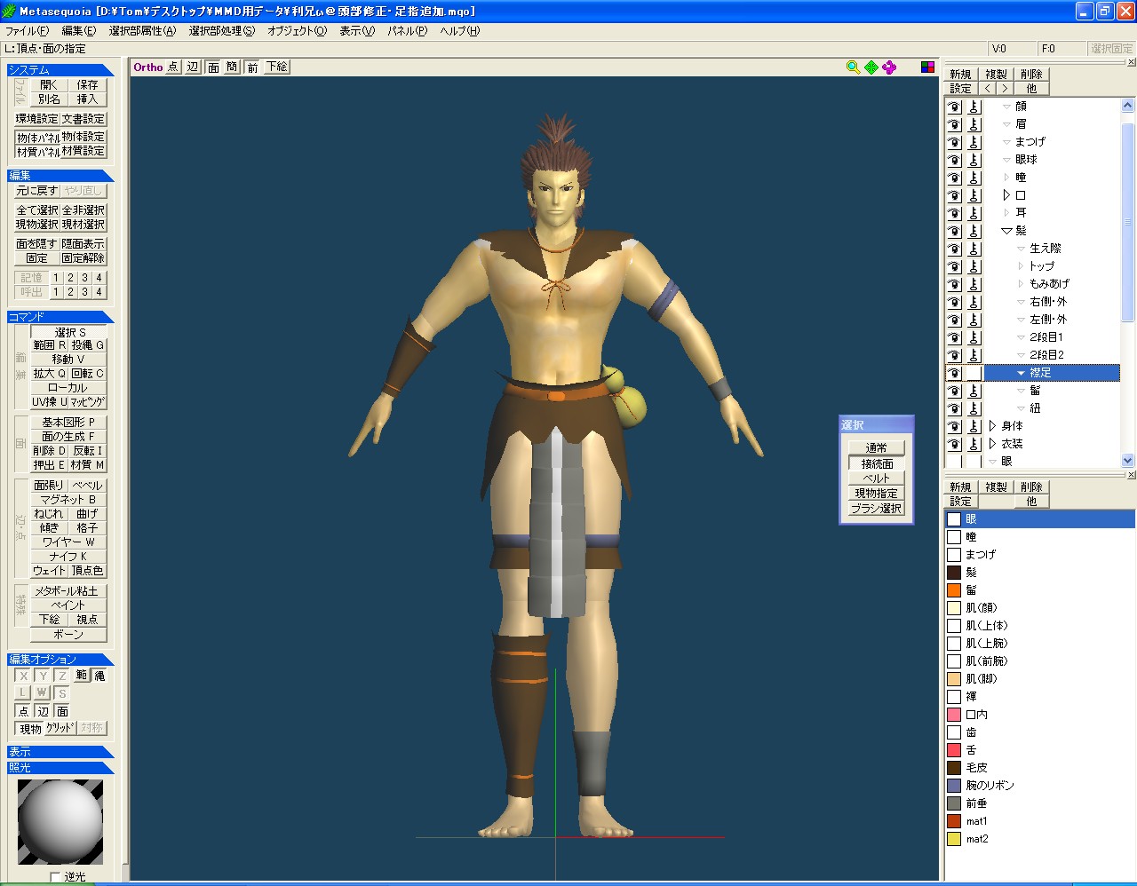Enable the 逆光 backlight checkbox

point(55,877)
